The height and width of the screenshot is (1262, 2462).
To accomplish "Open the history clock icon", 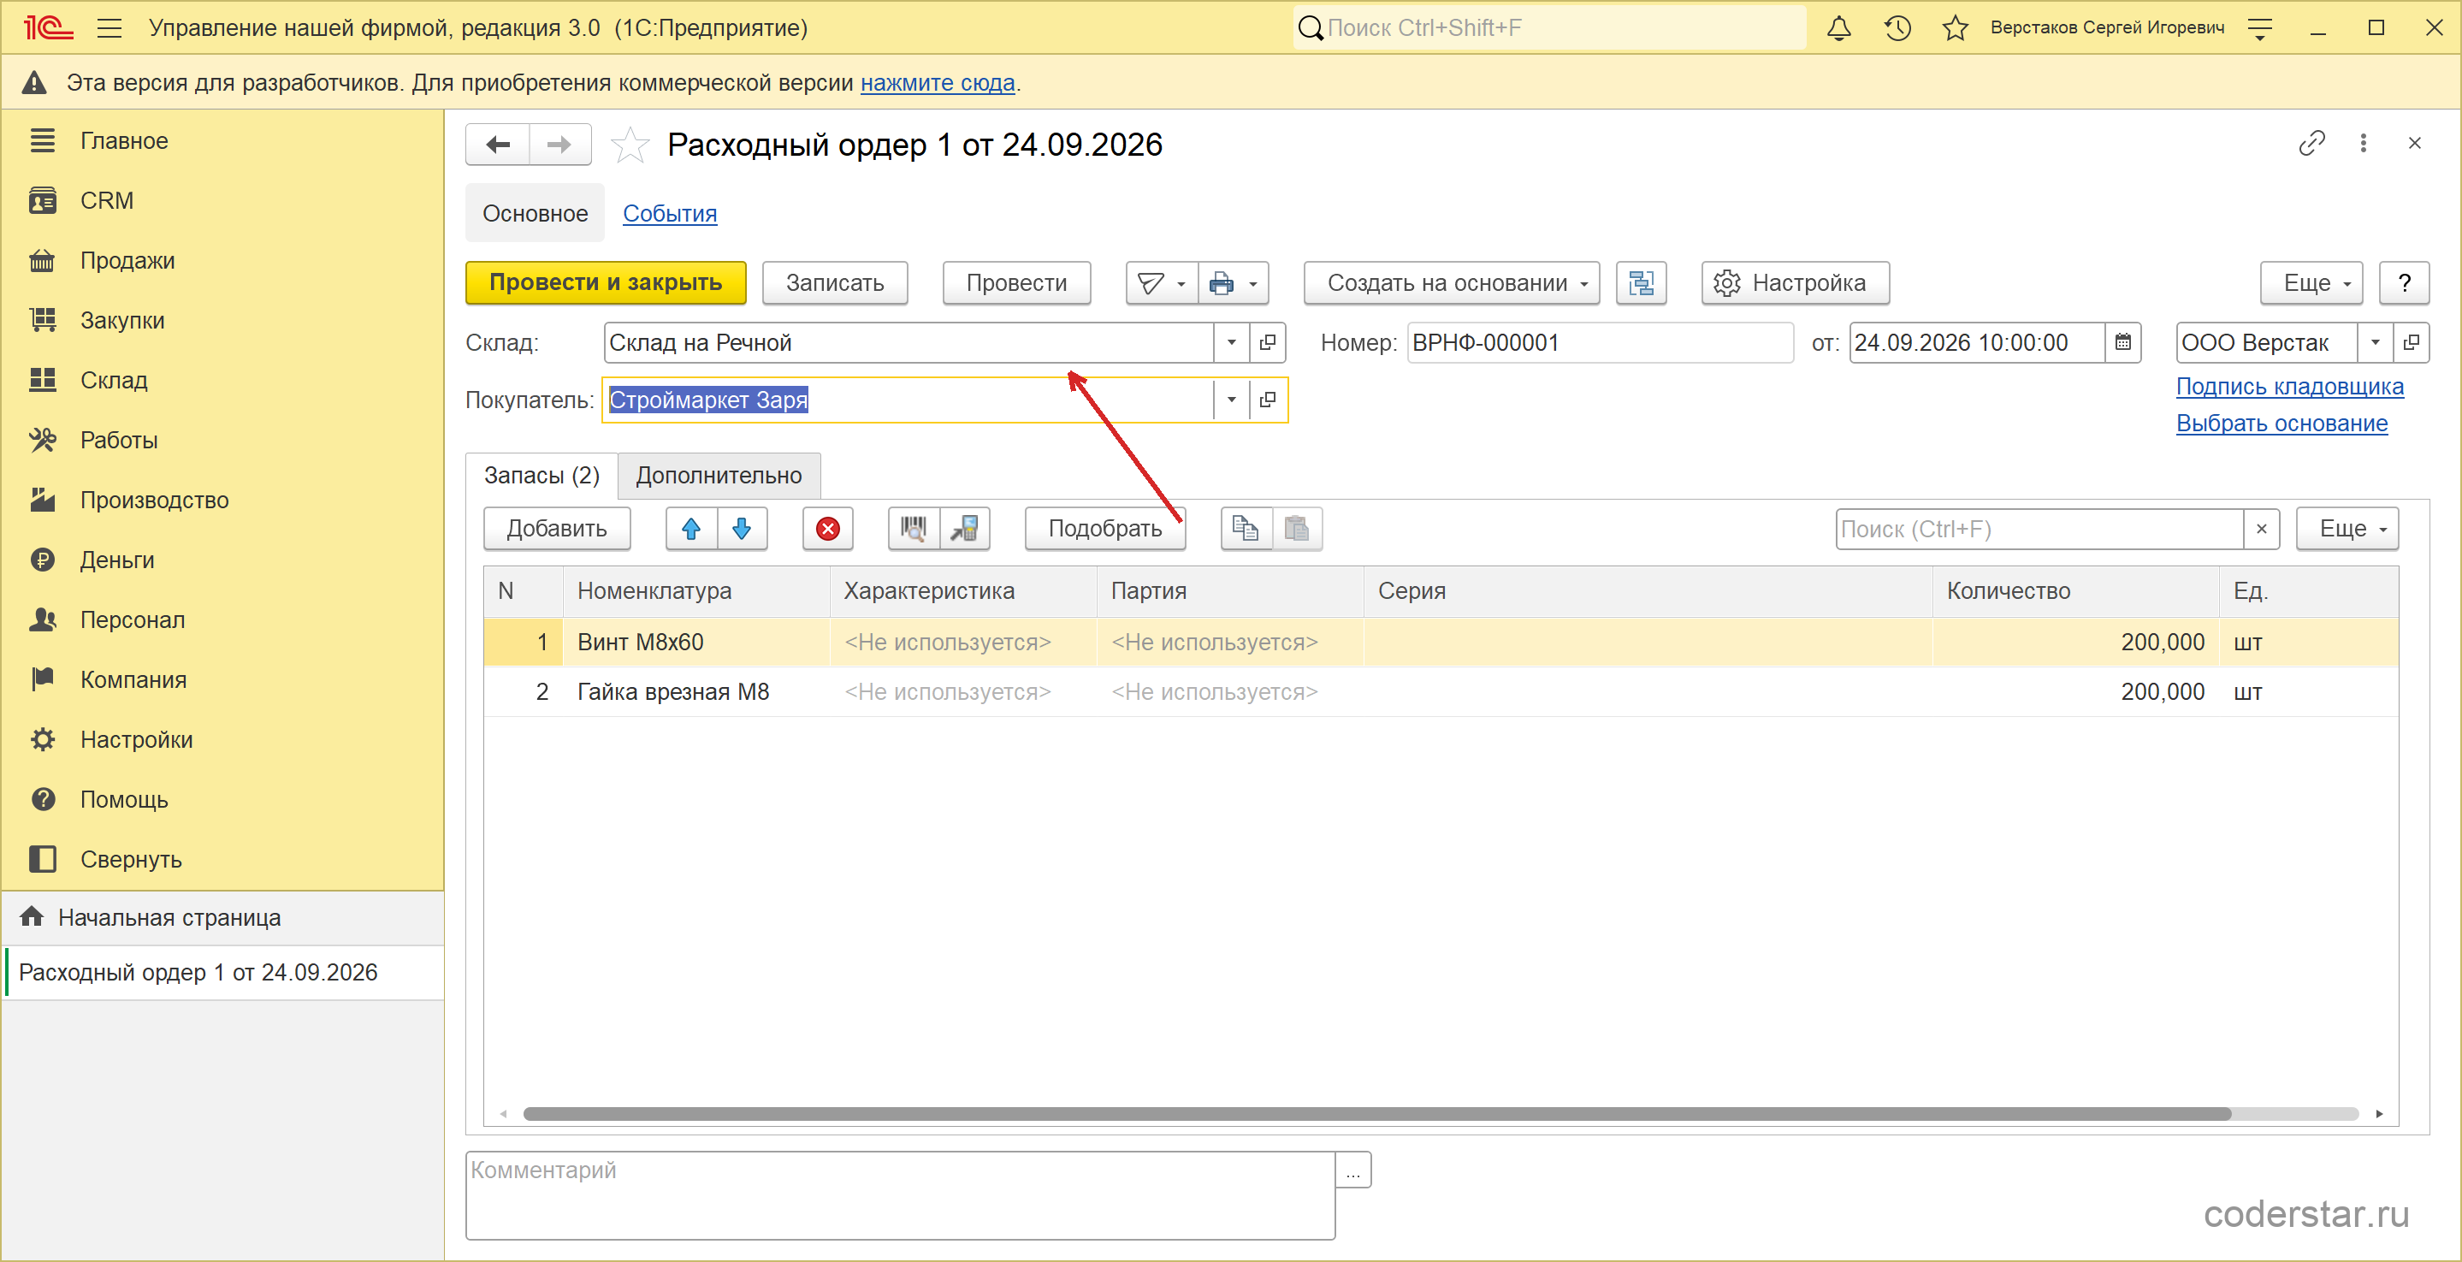I will [x=1897, y=27].
